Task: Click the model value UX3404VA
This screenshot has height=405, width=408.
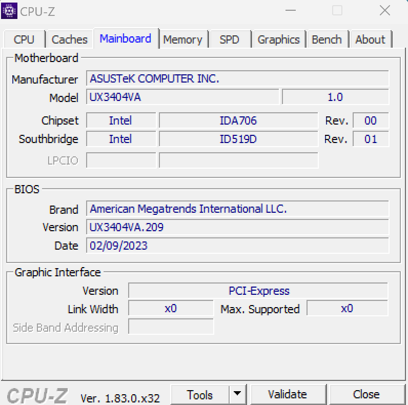Action: (x=182, y=97)
